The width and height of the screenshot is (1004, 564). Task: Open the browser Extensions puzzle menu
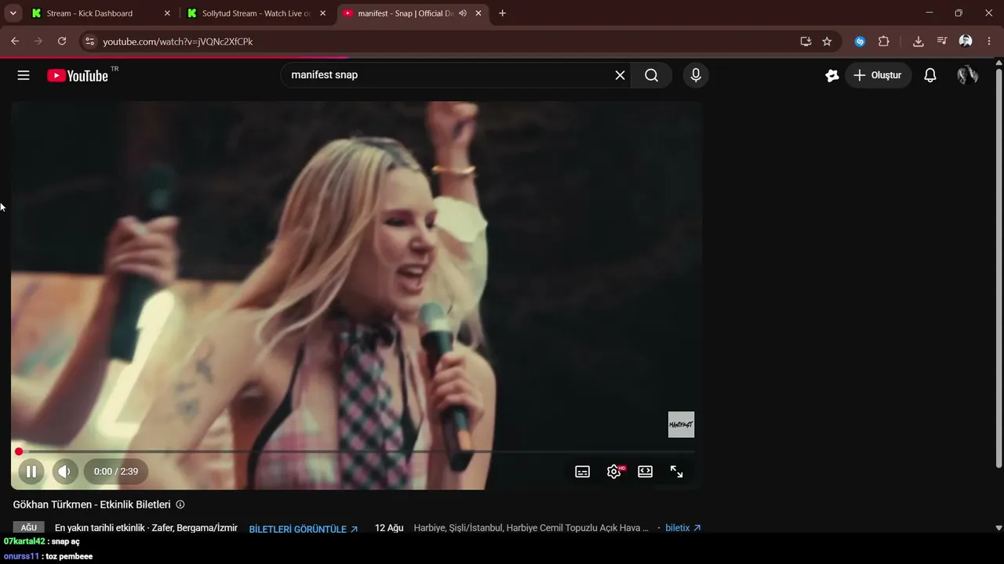click(884, 42)
